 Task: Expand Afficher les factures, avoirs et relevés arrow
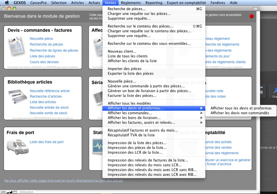point(201,122)
